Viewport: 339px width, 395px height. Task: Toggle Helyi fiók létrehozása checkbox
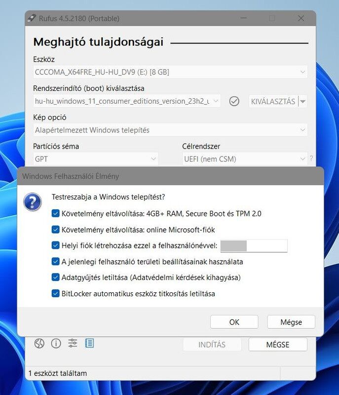point(55,245)
